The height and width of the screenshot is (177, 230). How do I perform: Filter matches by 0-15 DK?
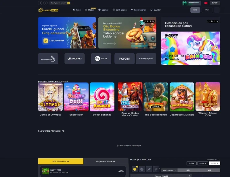191,163
